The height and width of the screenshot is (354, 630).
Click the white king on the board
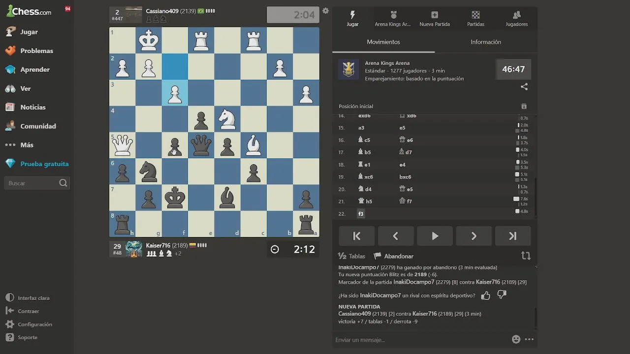pos(148,40)
